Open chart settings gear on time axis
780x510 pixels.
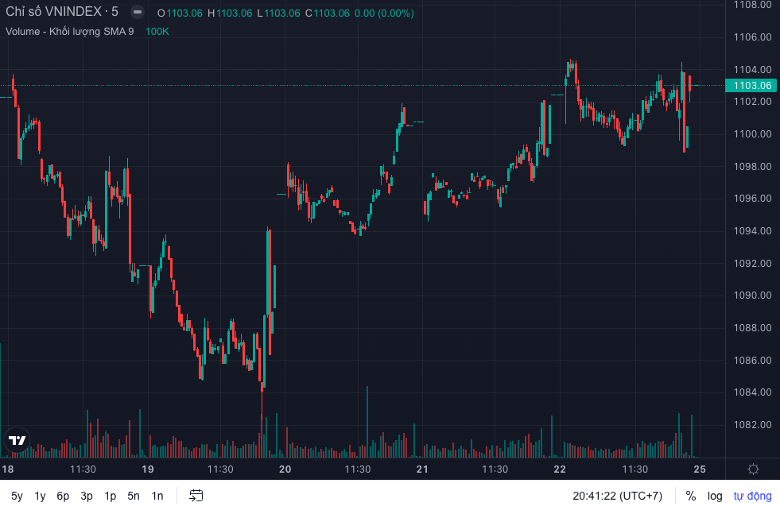pos(753,469)
